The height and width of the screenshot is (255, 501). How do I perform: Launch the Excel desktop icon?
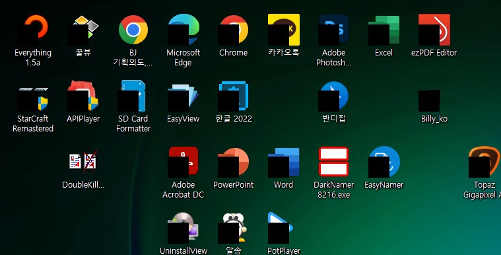(x=384, y=30)
